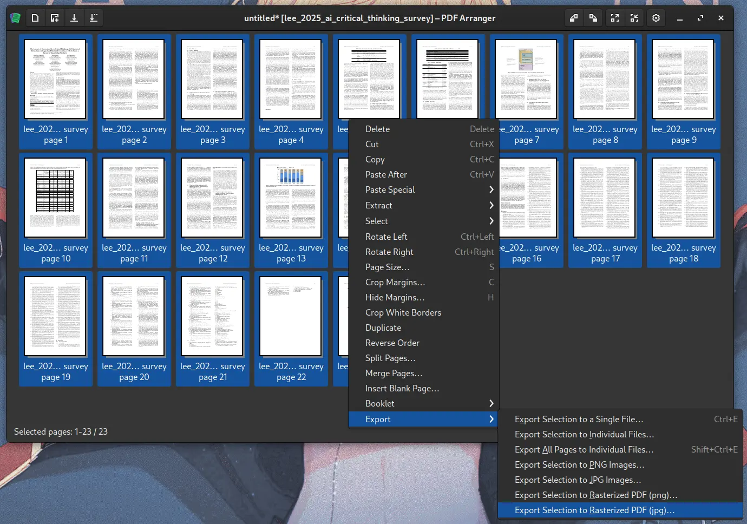
Task: Reverse the page order
Action: pyautogui.click(x=392, y=343)
